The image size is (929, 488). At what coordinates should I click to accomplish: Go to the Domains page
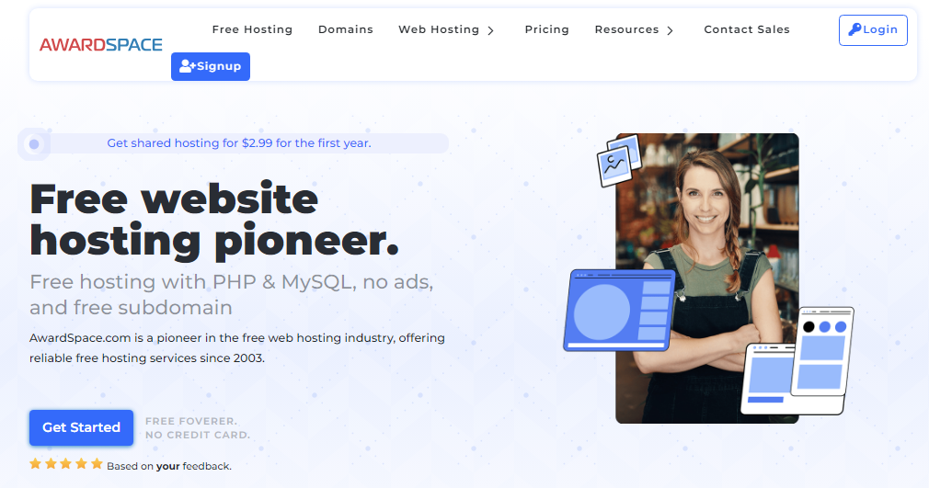[346, 29]
